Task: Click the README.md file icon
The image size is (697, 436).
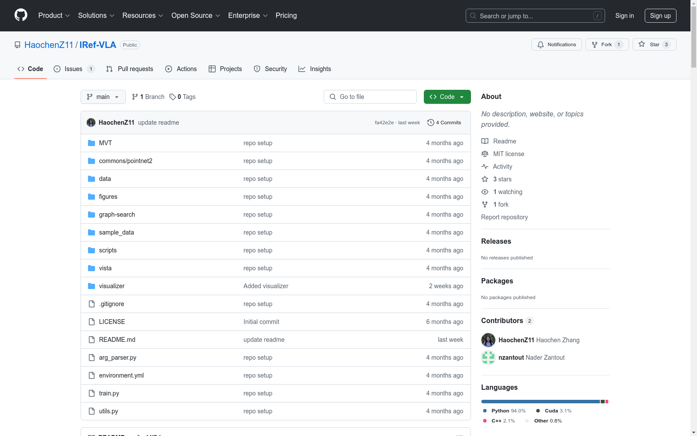Action: (x=91, y=340)
